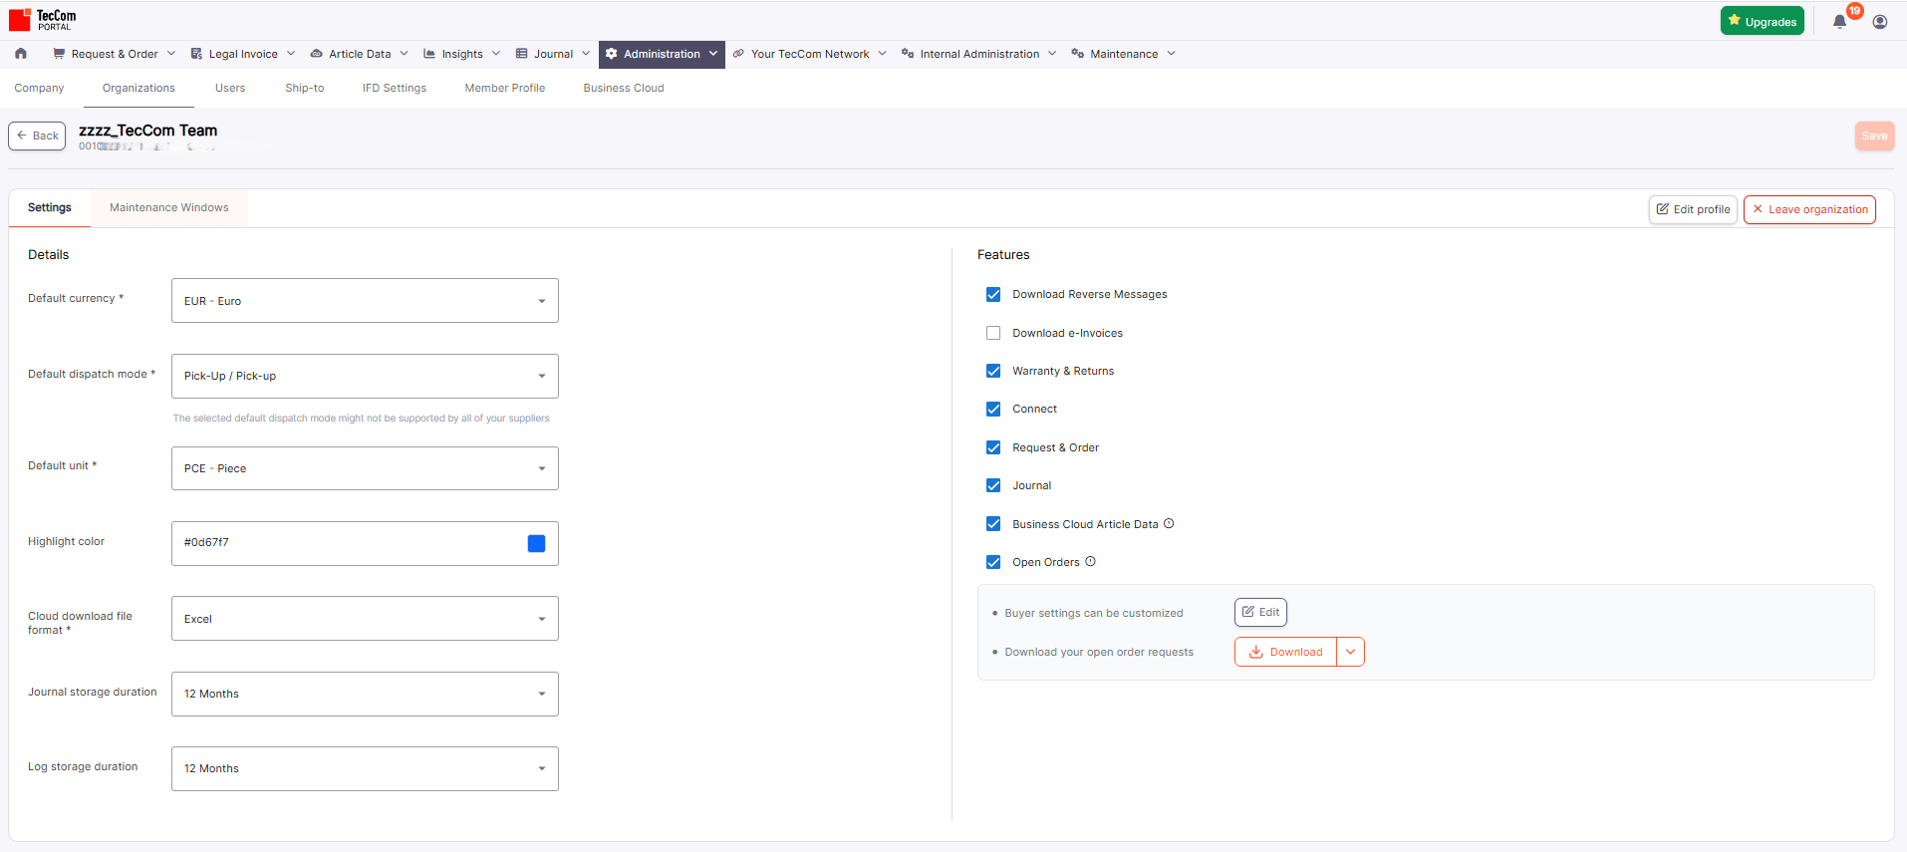Expand the Legal Invoice menu
This screenshot has width=1907, height=852.
[x=291, y=54]
